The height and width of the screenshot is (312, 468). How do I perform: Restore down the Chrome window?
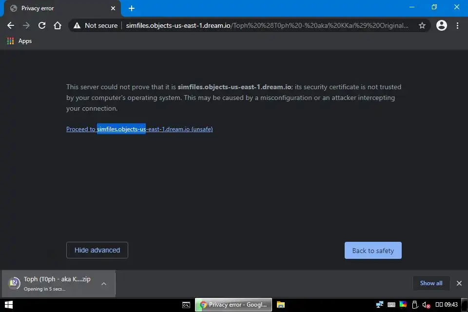point(434,7)
